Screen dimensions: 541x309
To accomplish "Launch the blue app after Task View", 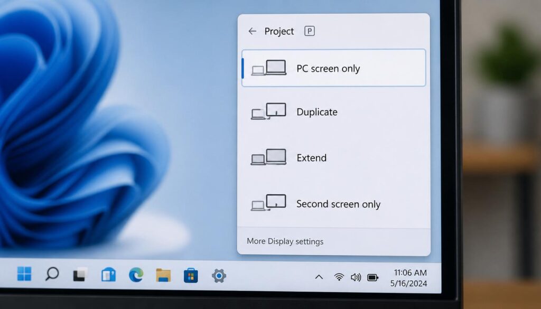I will click(x=108, y=275).
